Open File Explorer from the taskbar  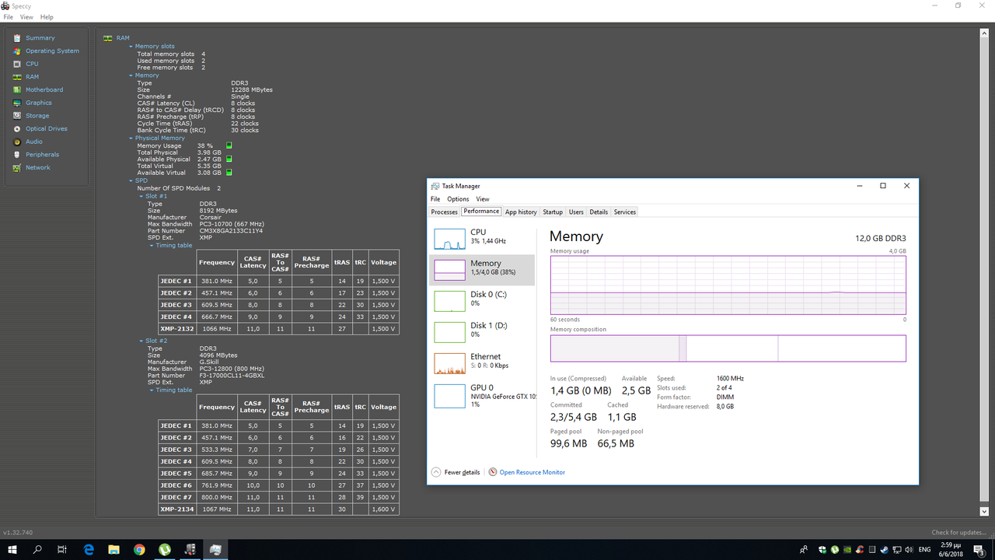pos(113,550)
